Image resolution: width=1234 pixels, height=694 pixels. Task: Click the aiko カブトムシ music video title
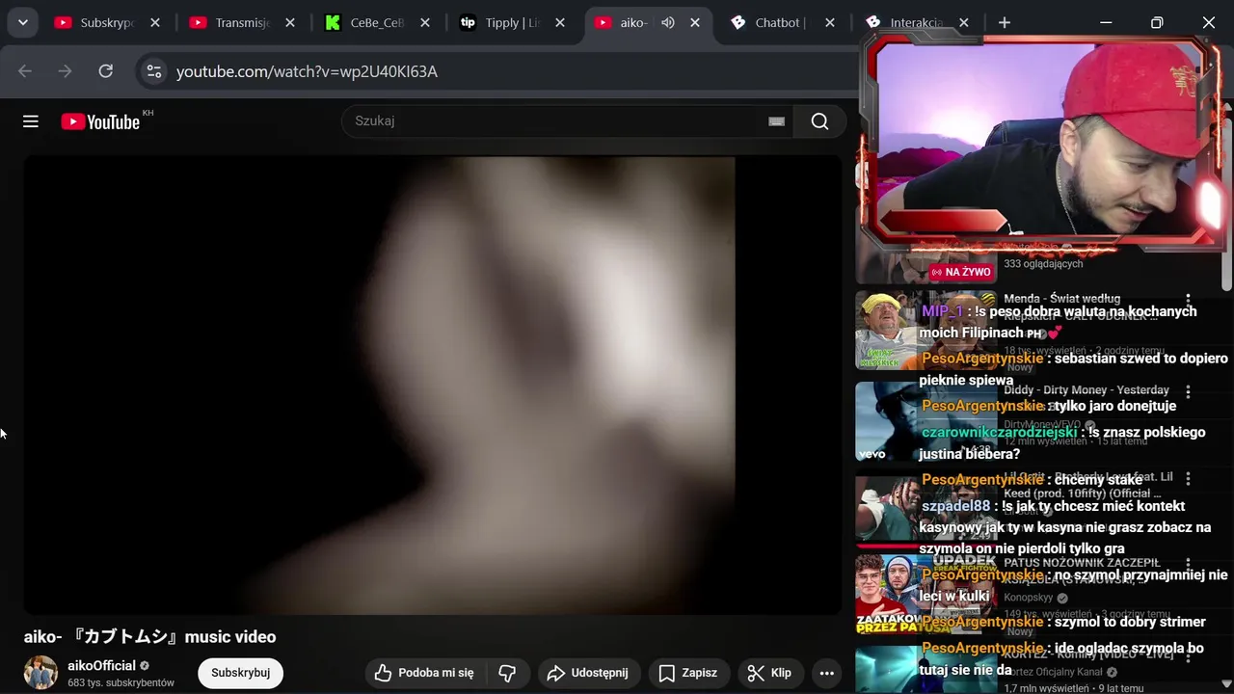point(150,637)
